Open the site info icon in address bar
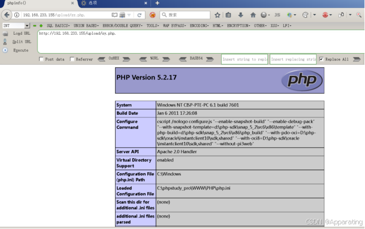365x229 pixels. [x=17, y=15]
